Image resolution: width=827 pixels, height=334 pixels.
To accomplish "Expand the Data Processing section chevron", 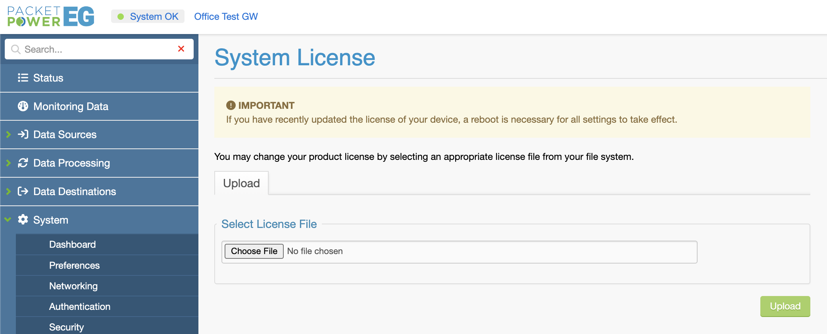I will click(8, 163).
